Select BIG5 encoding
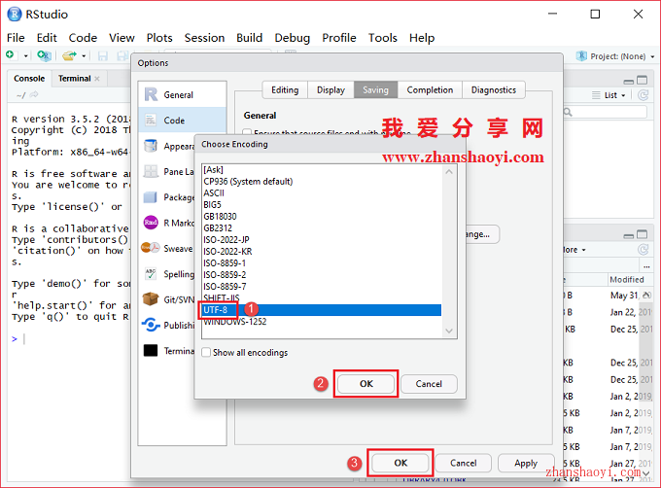Image resolution: width=661 pixels, height=488 pixels. click(x=322, y=205)
